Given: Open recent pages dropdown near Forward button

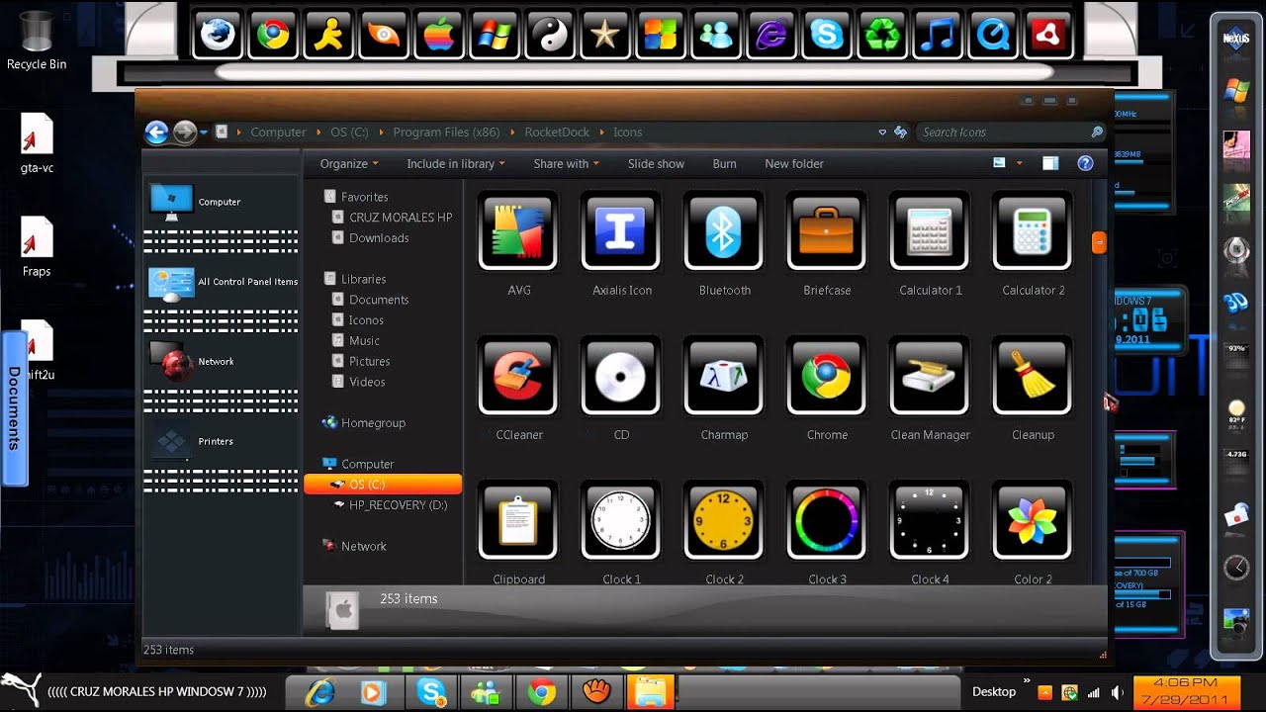Looking at the screenshot, I should coord(204,132).
